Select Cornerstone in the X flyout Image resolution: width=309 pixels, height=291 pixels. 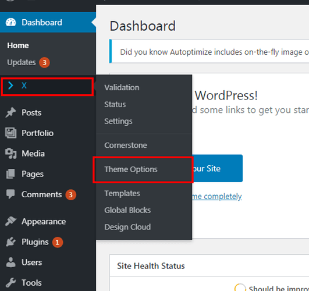pos(126,145)
